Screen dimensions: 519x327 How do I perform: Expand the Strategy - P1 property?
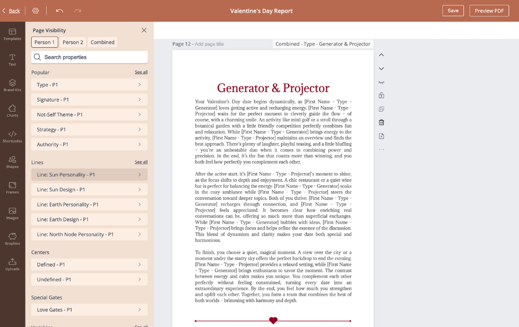[89, 129]
